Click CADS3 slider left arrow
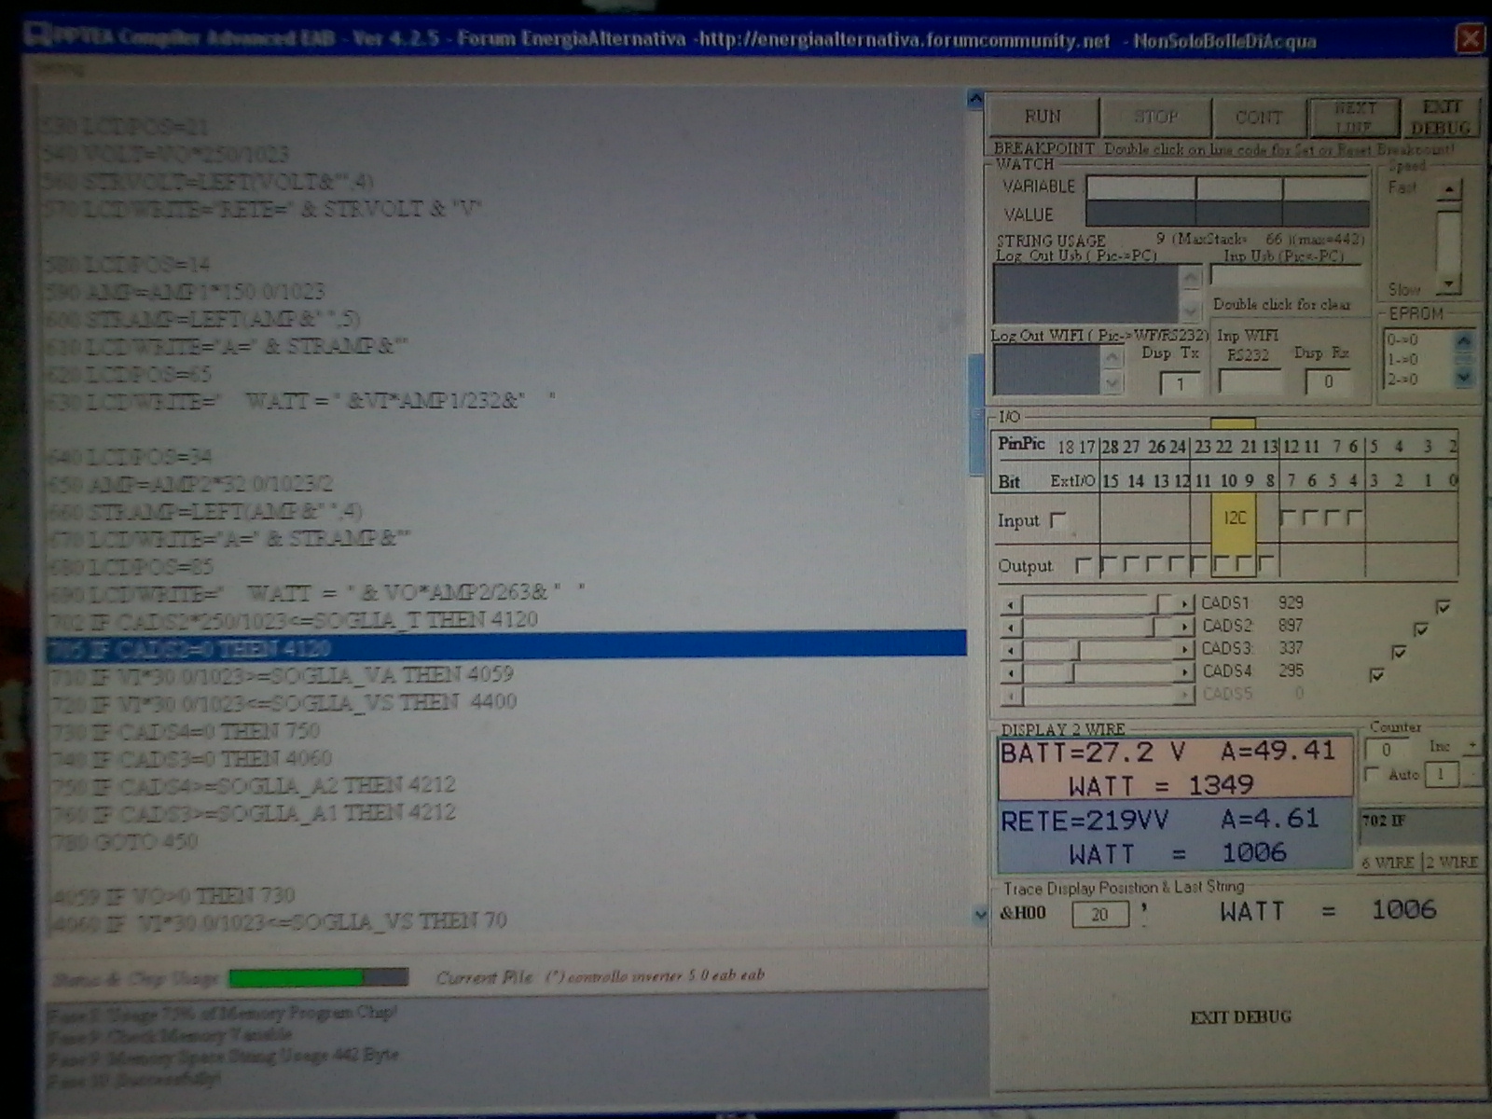The width and height of the screenshot is (1492, 1119). pyautogui.click(x=1010, y=650)
